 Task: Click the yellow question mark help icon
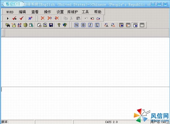point(59,25)
